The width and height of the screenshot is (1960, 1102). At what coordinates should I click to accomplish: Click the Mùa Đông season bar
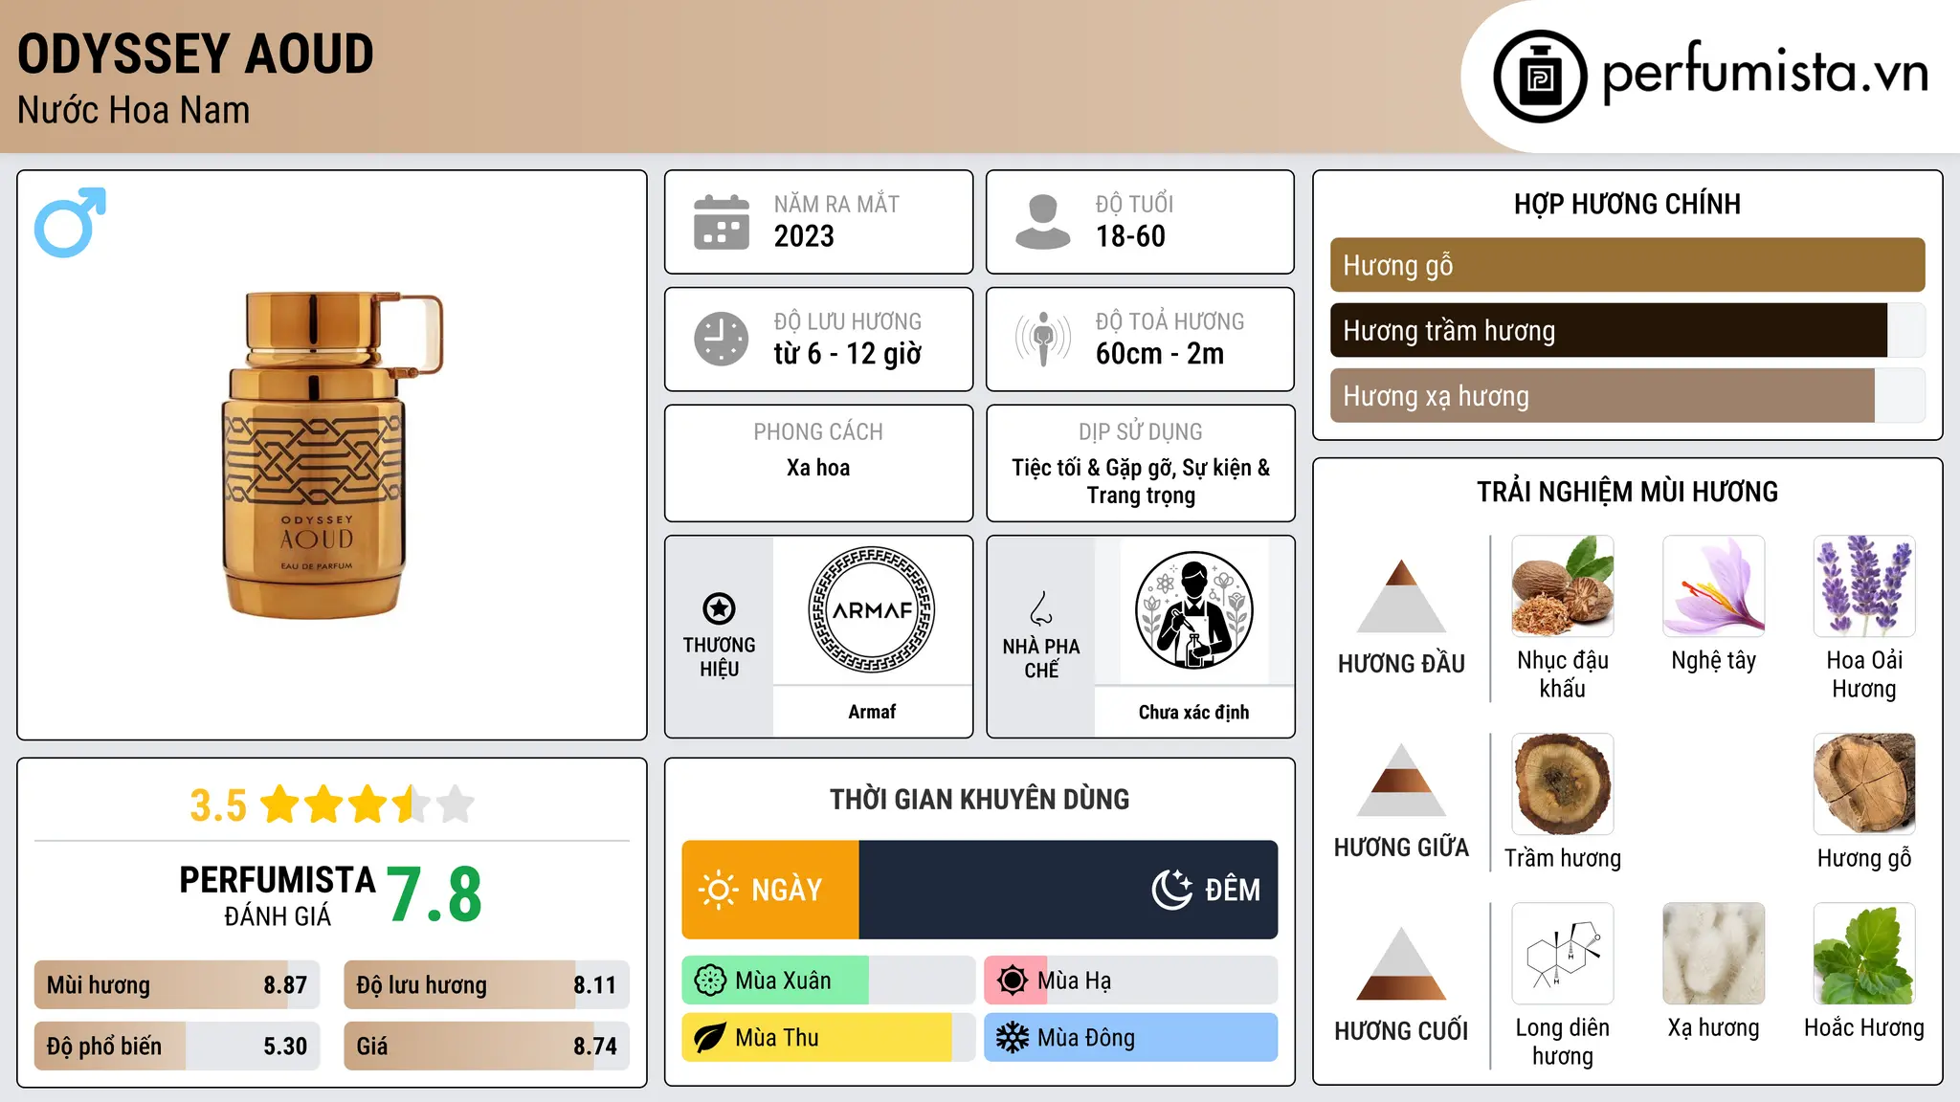[x=1130, y=1038]
